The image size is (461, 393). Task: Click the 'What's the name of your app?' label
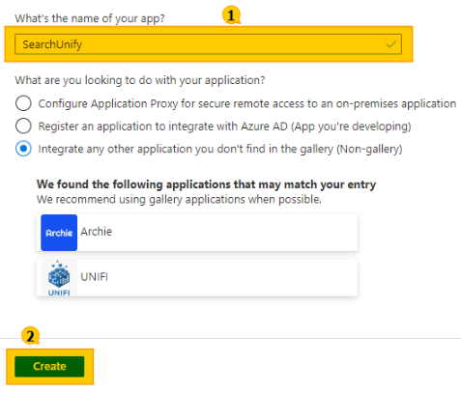90,18
